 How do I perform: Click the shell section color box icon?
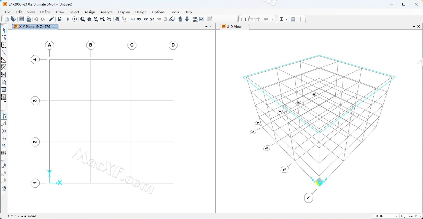(293, 19)
